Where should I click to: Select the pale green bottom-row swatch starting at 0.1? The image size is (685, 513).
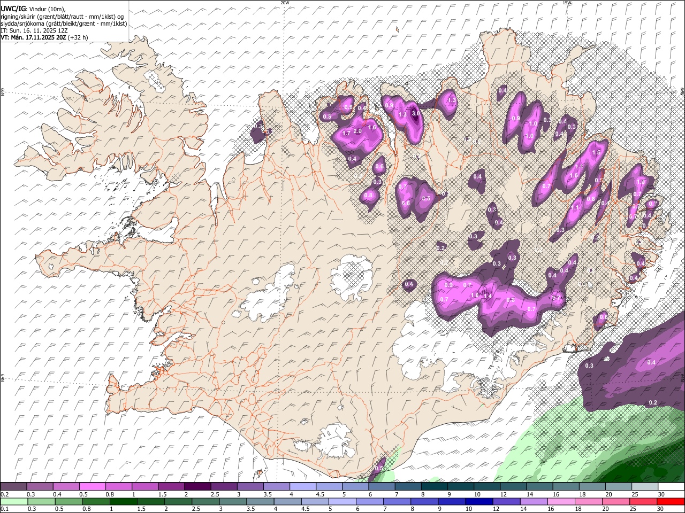pos(14,502)
